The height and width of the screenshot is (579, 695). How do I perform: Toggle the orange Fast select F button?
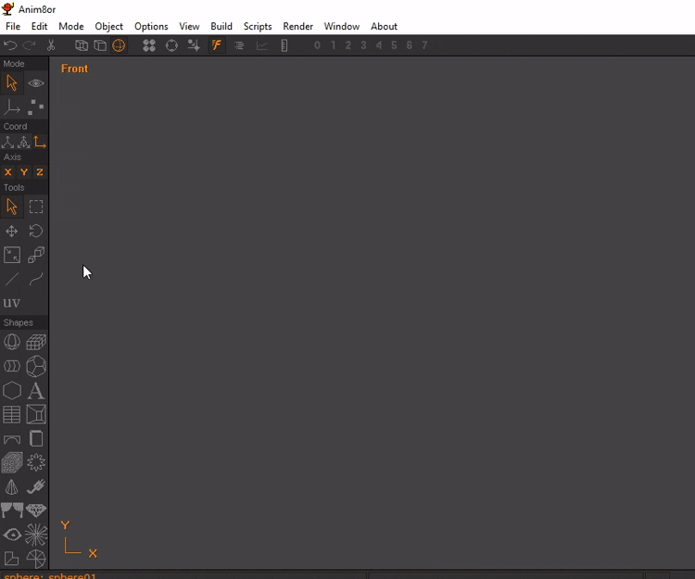[217, 45]
